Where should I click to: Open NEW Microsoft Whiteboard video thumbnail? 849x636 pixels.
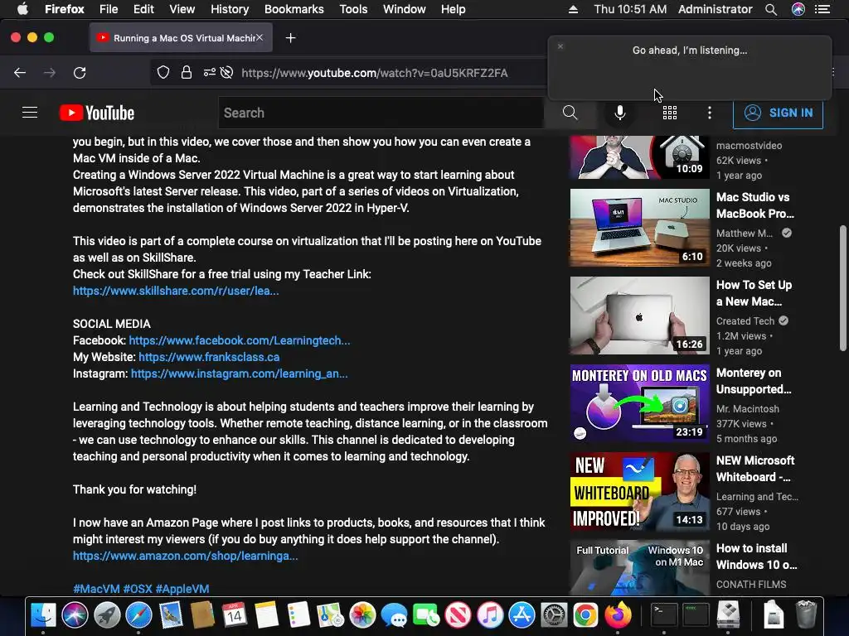point(639,491)
